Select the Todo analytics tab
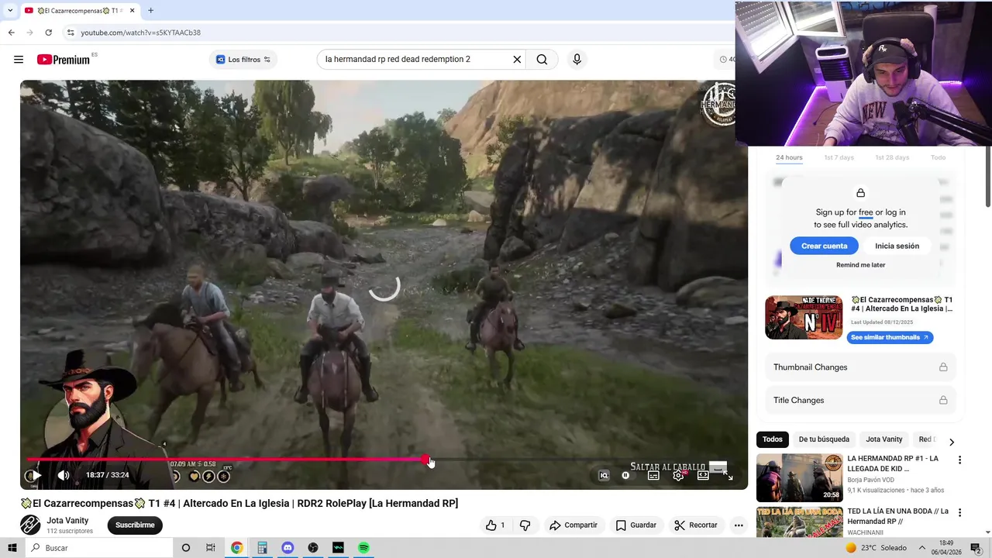992x558 pixels. click(x=938, y=157)
